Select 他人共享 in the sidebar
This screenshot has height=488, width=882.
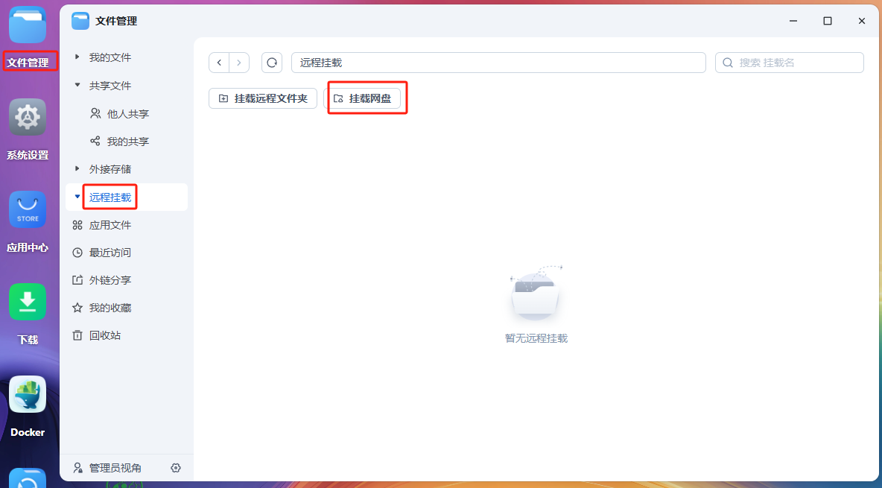point(127,114)
